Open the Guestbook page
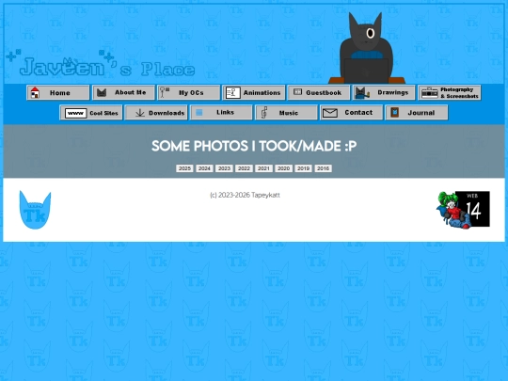The image size is (508, 381). pos(319,92)
